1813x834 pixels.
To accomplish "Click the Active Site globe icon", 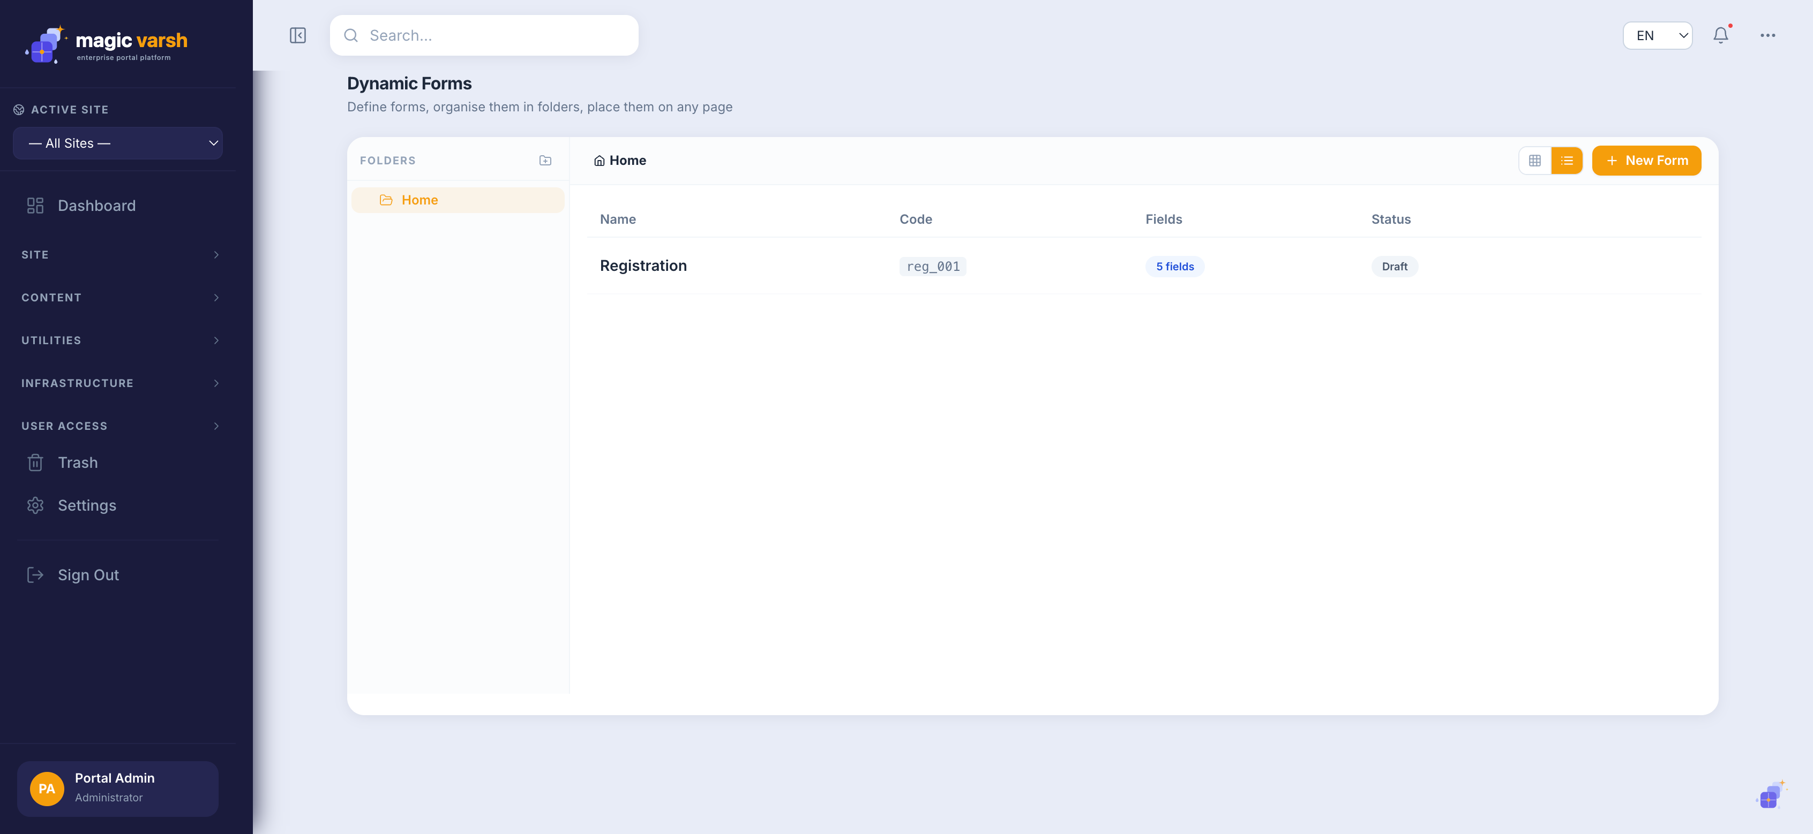I will coord(19,110).
